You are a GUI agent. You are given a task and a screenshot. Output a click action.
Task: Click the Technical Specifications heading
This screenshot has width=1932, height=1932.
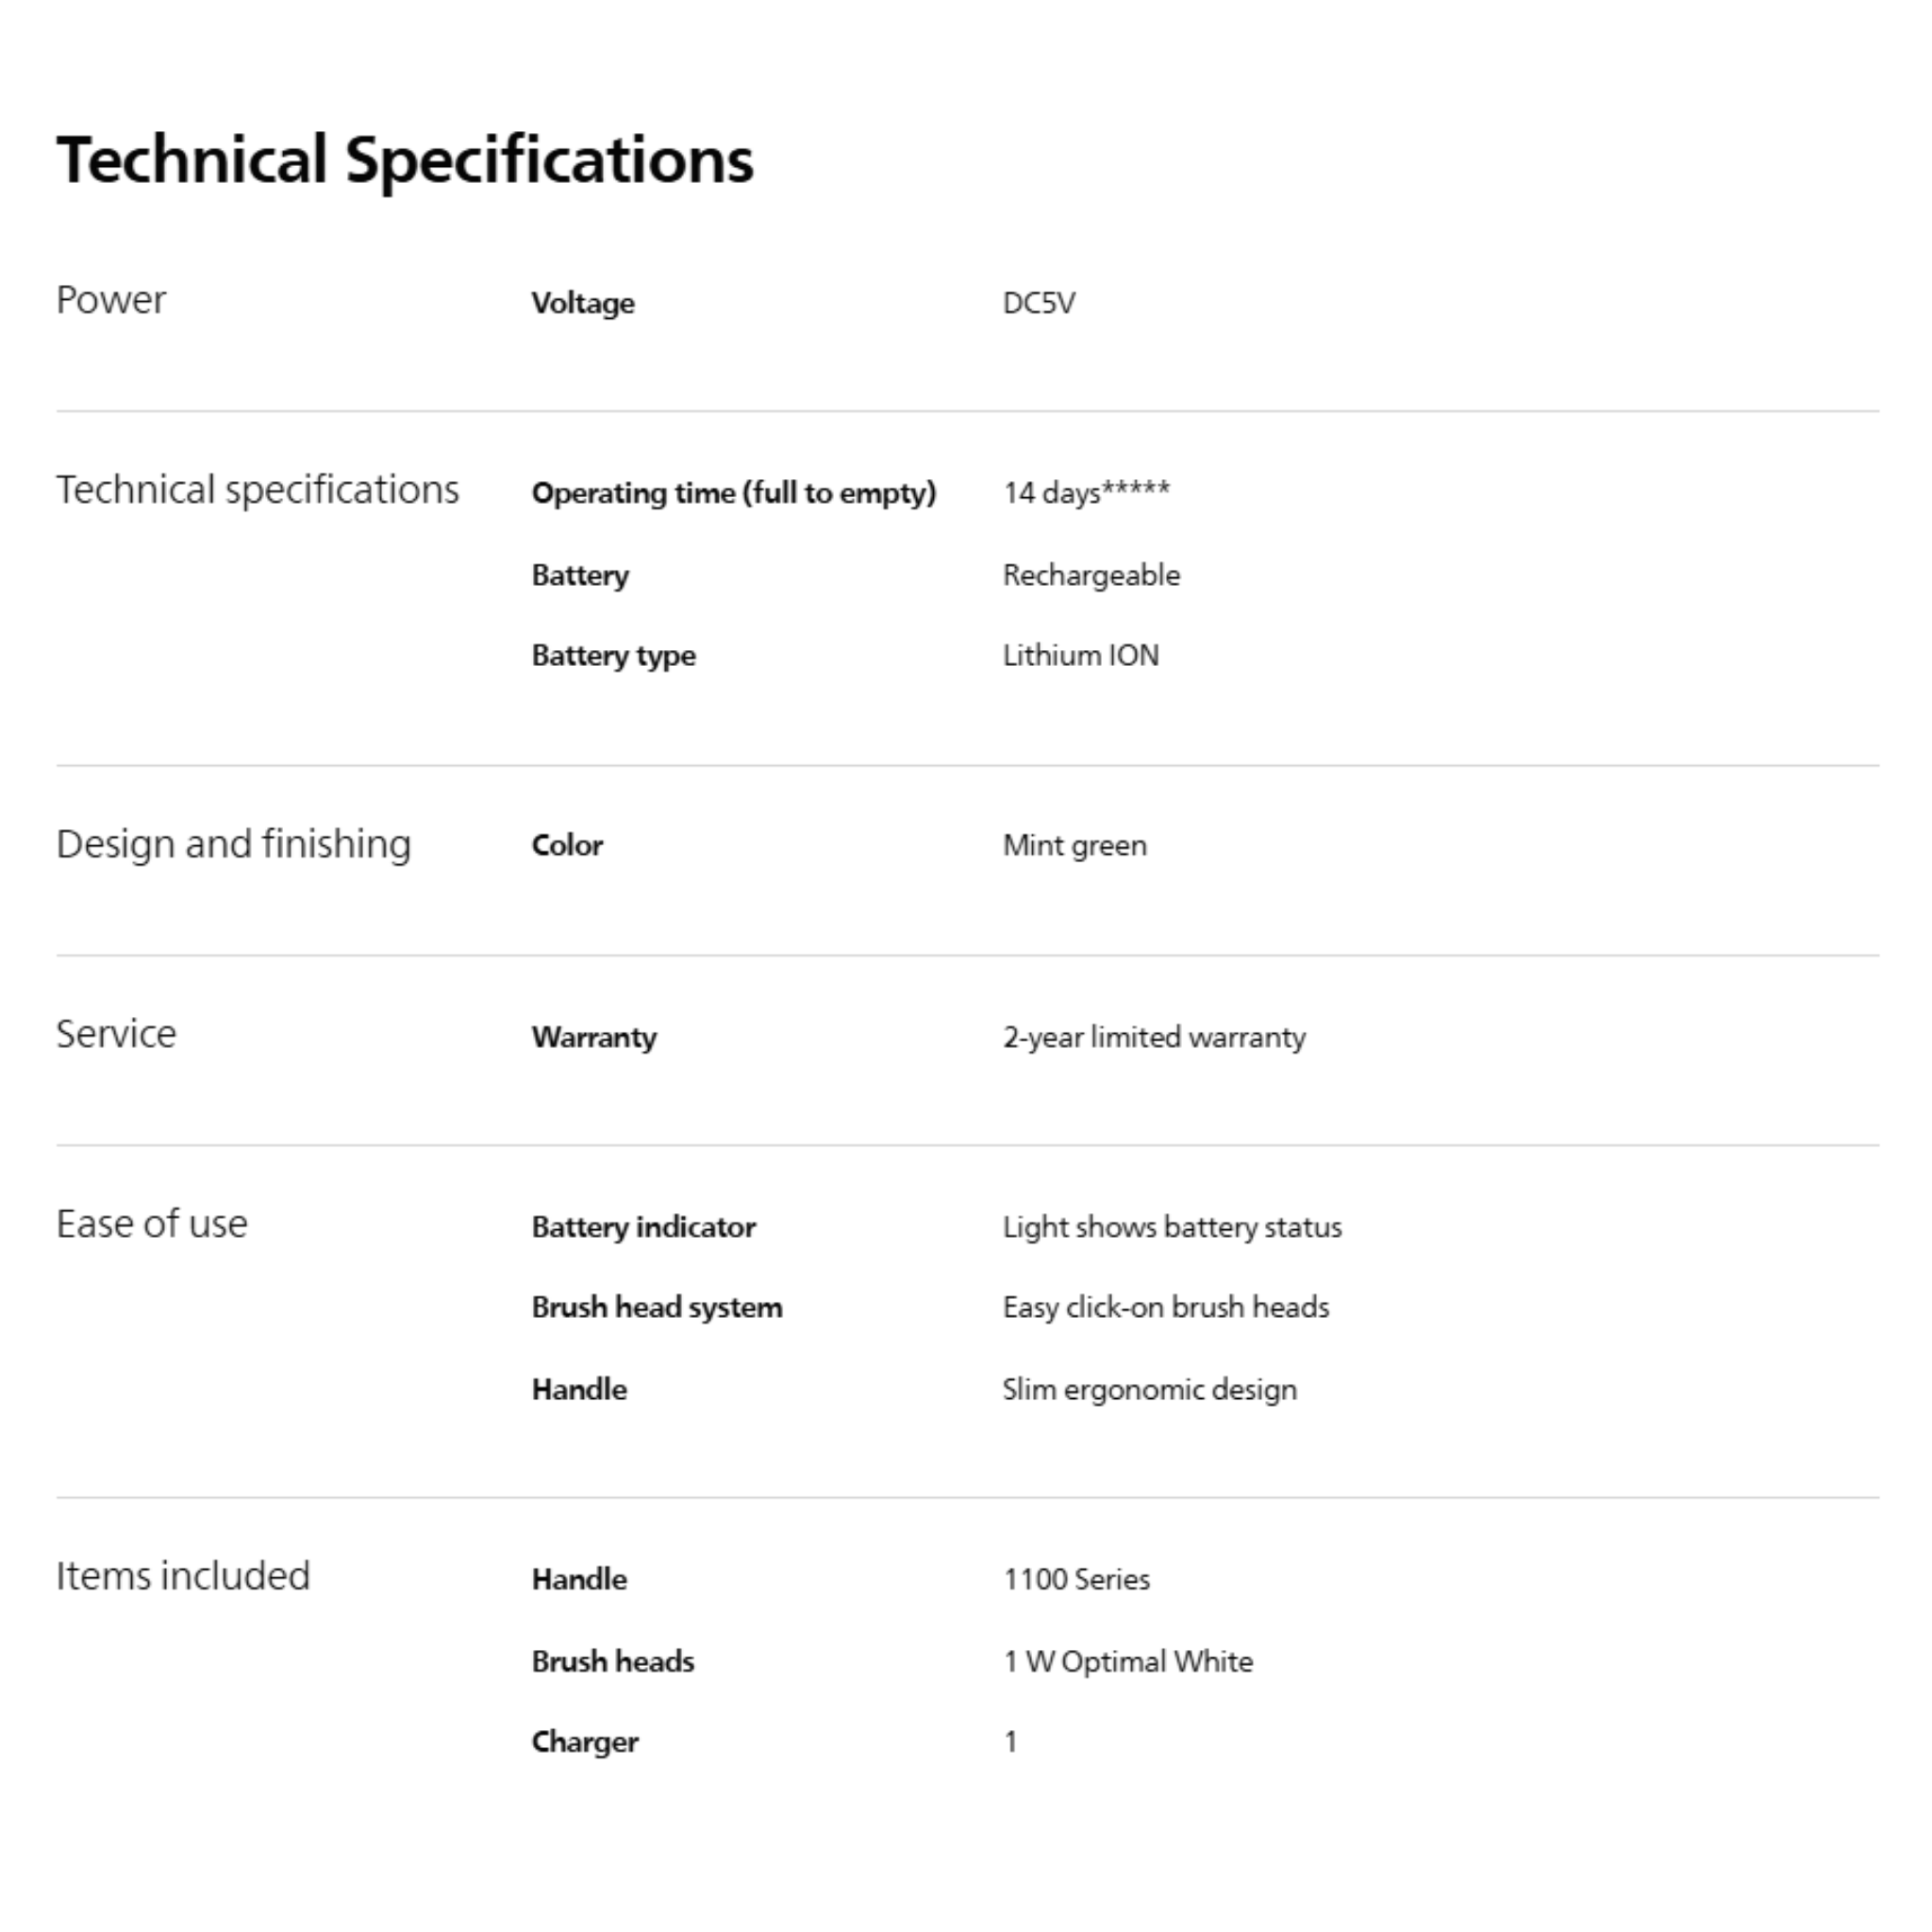(405, 160)
